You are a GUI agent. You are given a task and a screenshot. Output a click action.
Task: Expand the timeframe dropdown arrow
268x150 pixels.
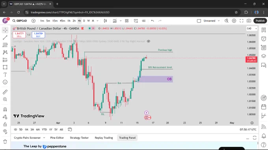[x=98, y=21]
